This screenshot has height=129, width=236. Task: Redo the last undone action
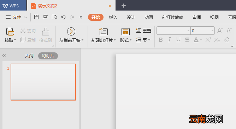point(72,17)
